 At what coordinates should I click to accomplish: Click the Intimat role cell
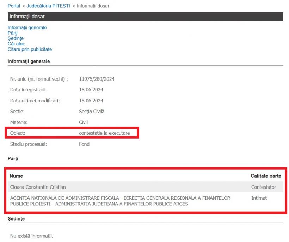pos(259,198)
